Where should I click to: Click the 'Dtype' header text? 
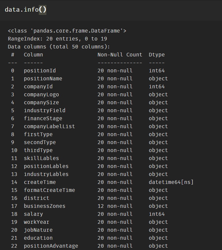[156, 55]
